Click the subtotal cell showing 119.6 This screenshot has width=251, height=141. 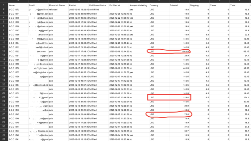point(179,97)
